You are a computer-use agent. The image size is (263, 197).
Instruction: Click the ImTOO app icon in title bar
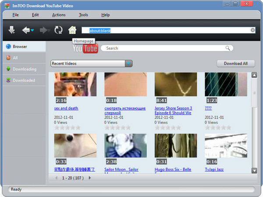(x=7, y=6)
